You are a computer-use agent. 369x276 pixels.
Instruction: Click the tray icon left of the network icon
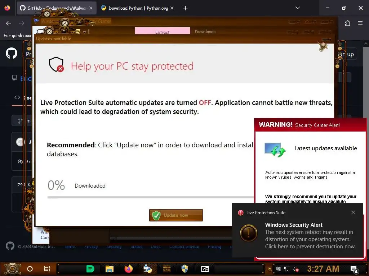point(279,269)
